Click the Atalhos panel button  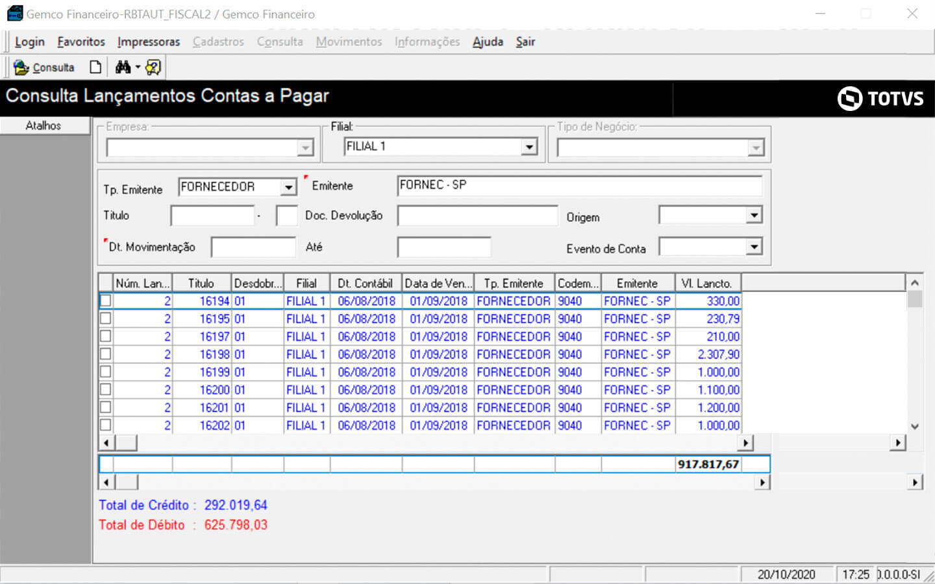pyautogui.click(x=44, y=126)
